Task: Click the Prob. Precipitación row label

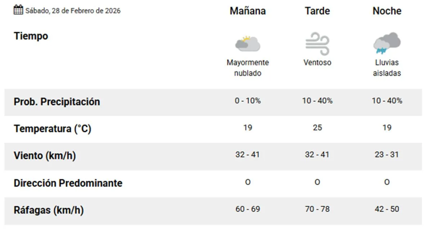Action: (x=57, y=102)
